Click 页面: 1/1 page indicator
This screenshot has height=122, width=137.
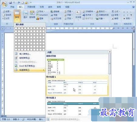point(6,119)
